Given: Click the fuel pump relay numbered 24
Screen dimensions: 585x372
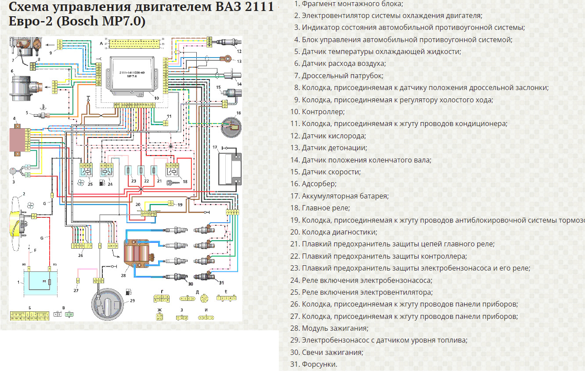Looking at the screenshot, I should coord(107,169).
